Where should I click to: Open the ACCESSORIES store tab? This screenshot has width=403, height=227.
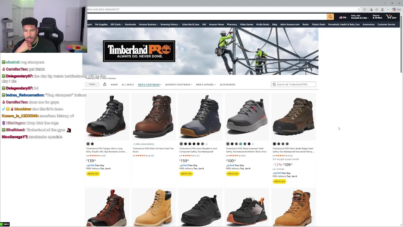point(227,84)
